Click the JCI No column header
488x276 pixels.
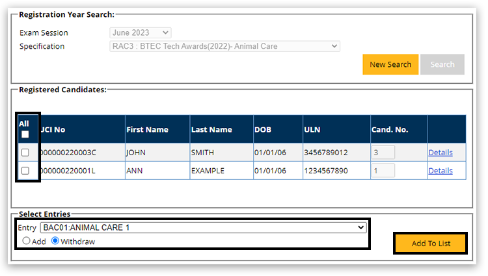(x=53, y=129)
